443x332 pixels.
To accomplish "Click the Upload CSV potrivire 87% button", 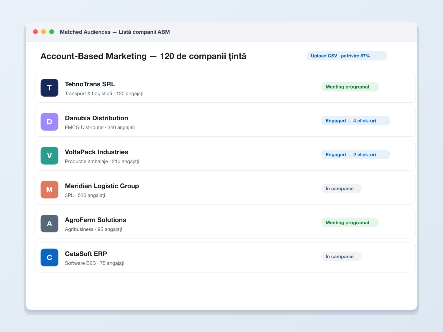I will (347, 56).
